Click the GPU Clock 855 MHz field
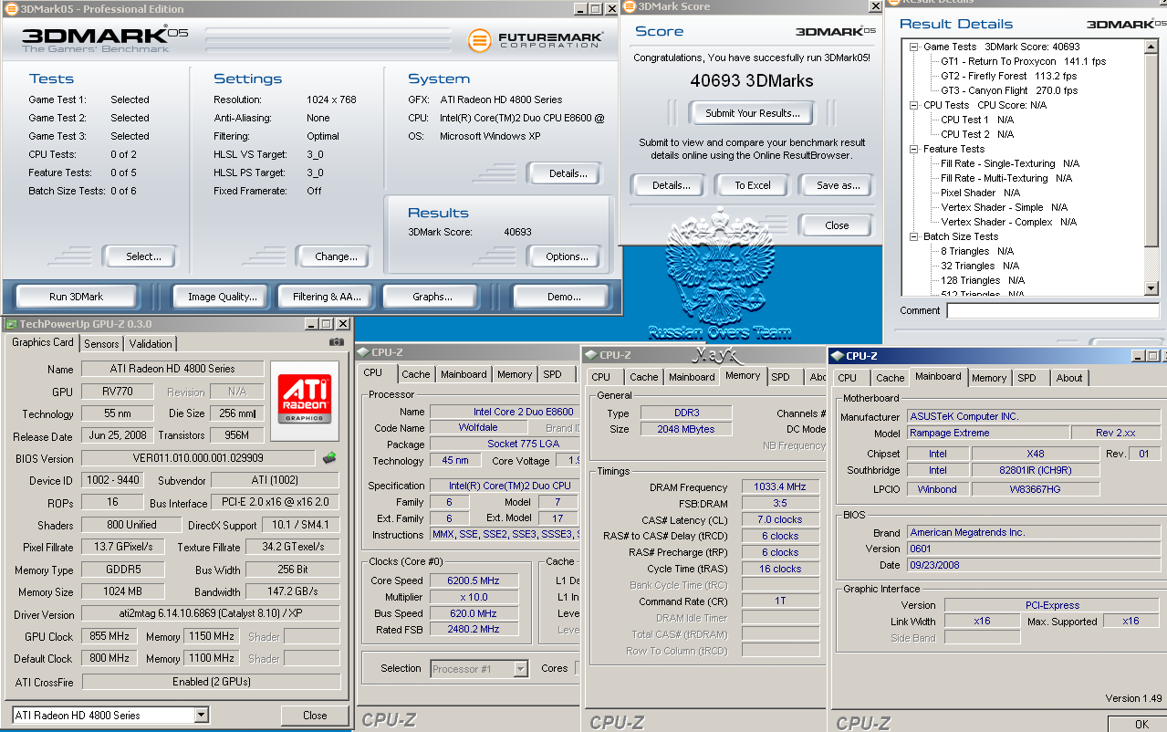The image size is (1167, 732). click(109, 636)
